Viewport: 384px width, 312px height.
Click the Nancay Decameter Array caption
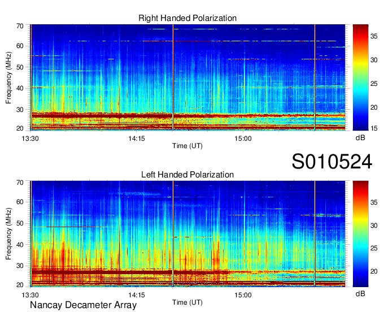pos(83,305)
